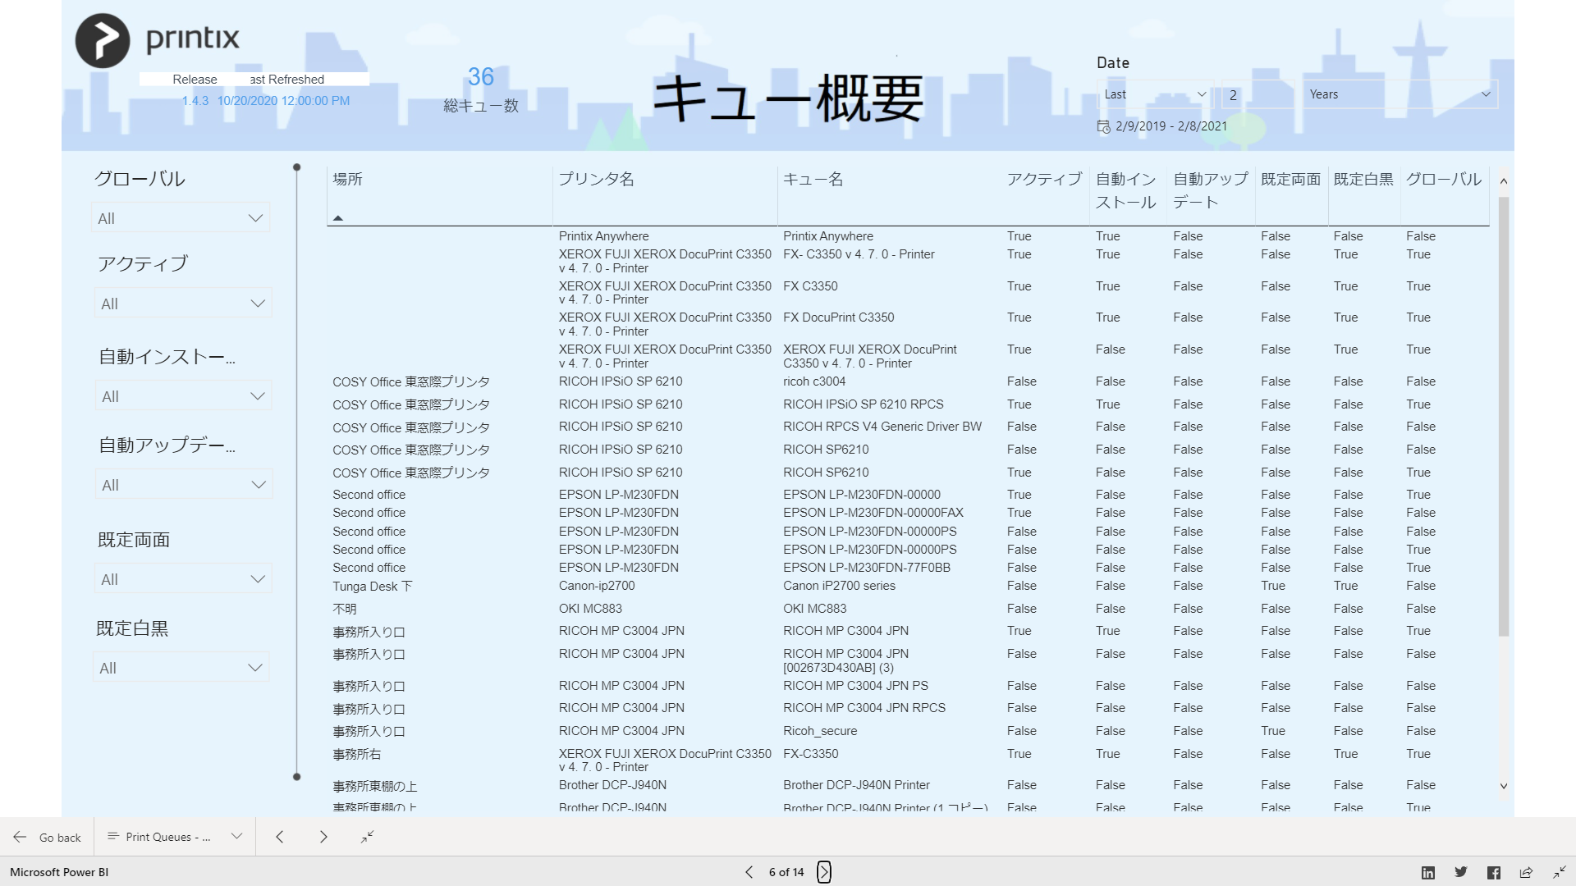Select RICOH IPSiO SP 6210 RPCS cell
1576x886 pixels.
pos(863,404)
